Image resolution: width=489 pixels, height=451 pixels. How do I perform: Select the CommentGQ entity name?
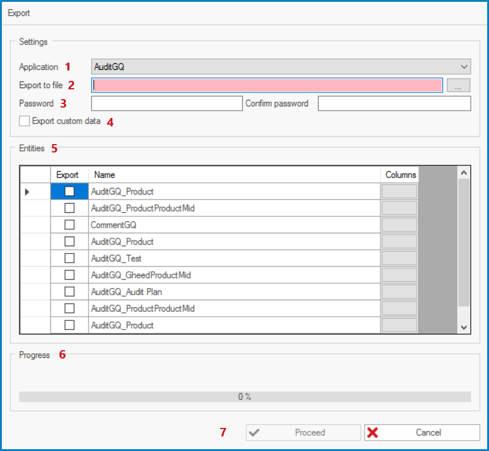tap(113, 225)
